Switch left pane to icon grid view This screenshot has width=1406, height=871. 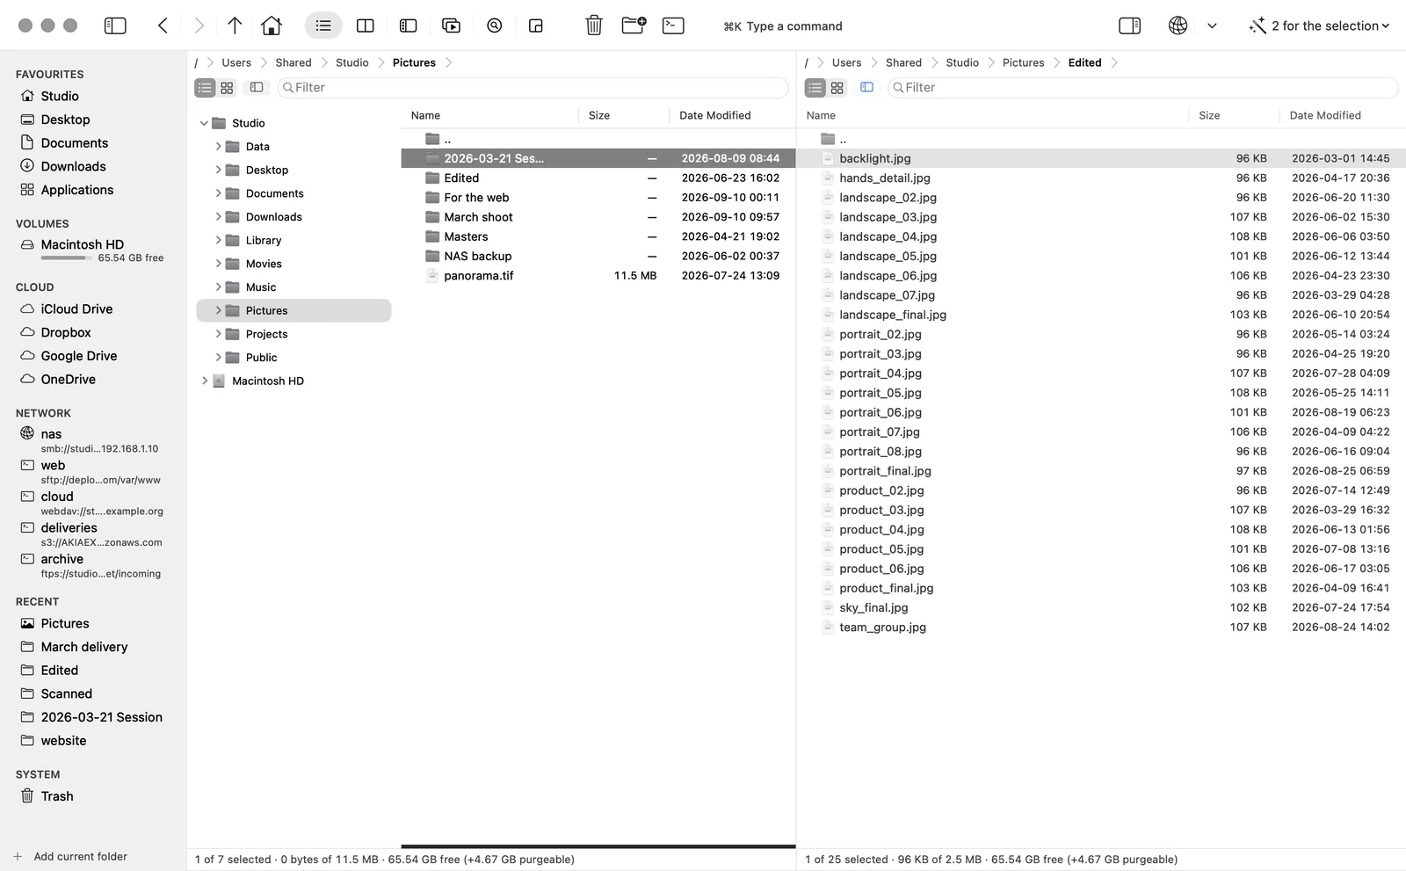pyautogui.click(x=227, y=88)
